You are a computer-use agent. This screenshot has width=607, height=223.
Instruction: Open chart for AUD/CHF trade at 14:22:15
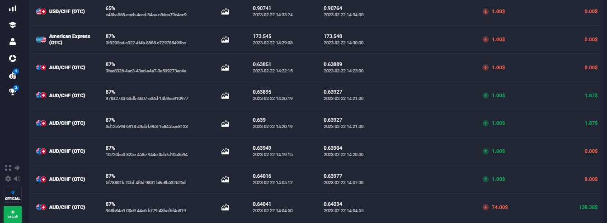225,67
